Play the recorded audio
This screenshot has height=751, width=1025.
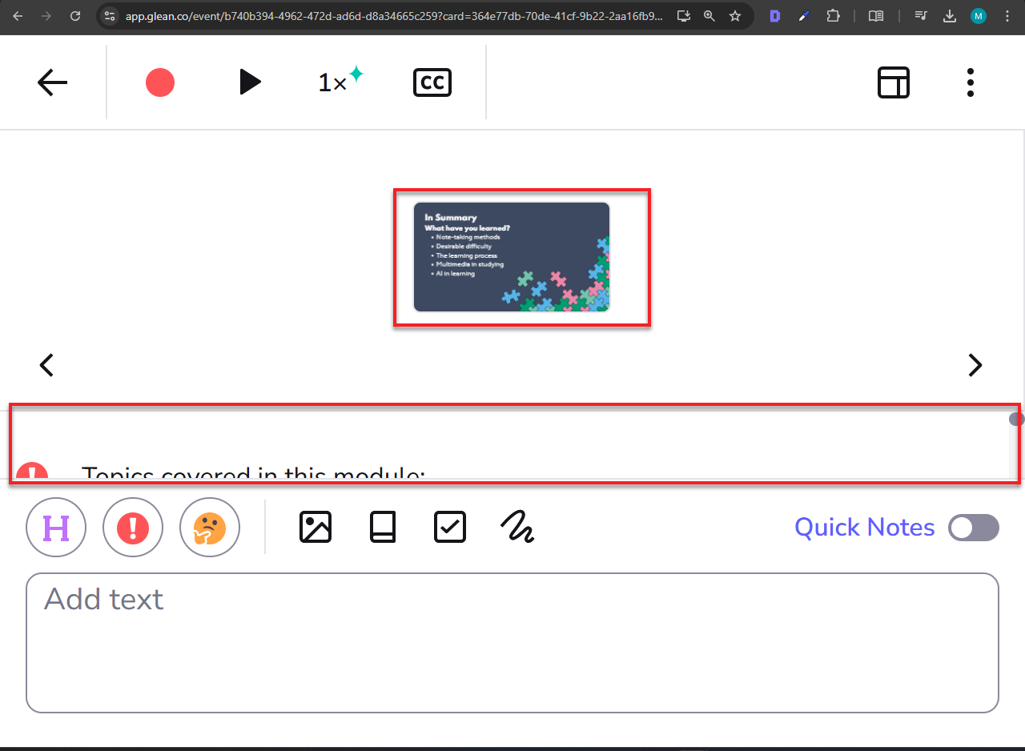click(250, 82)
